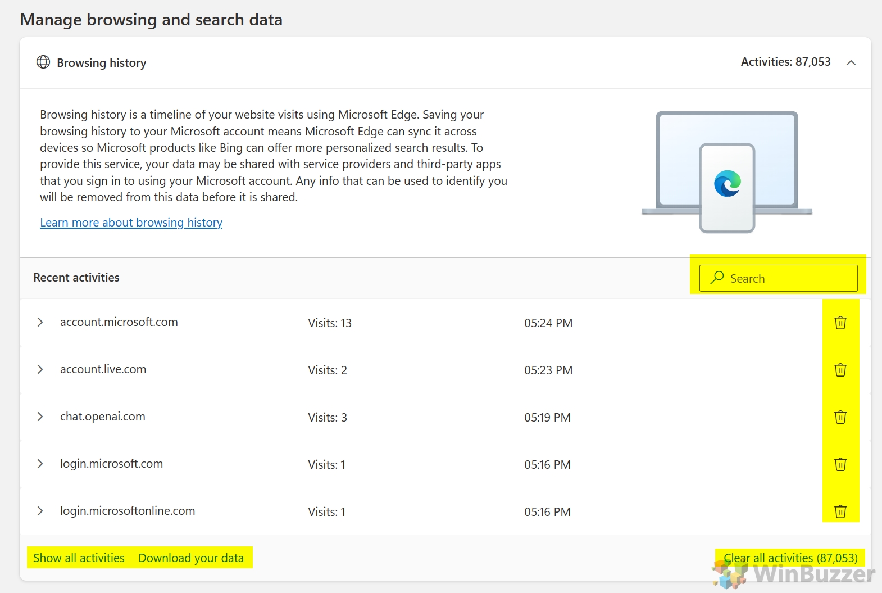
Task: Expand the account.microsoft.com row
Action: pyautogui.click(x=40, y=322)
